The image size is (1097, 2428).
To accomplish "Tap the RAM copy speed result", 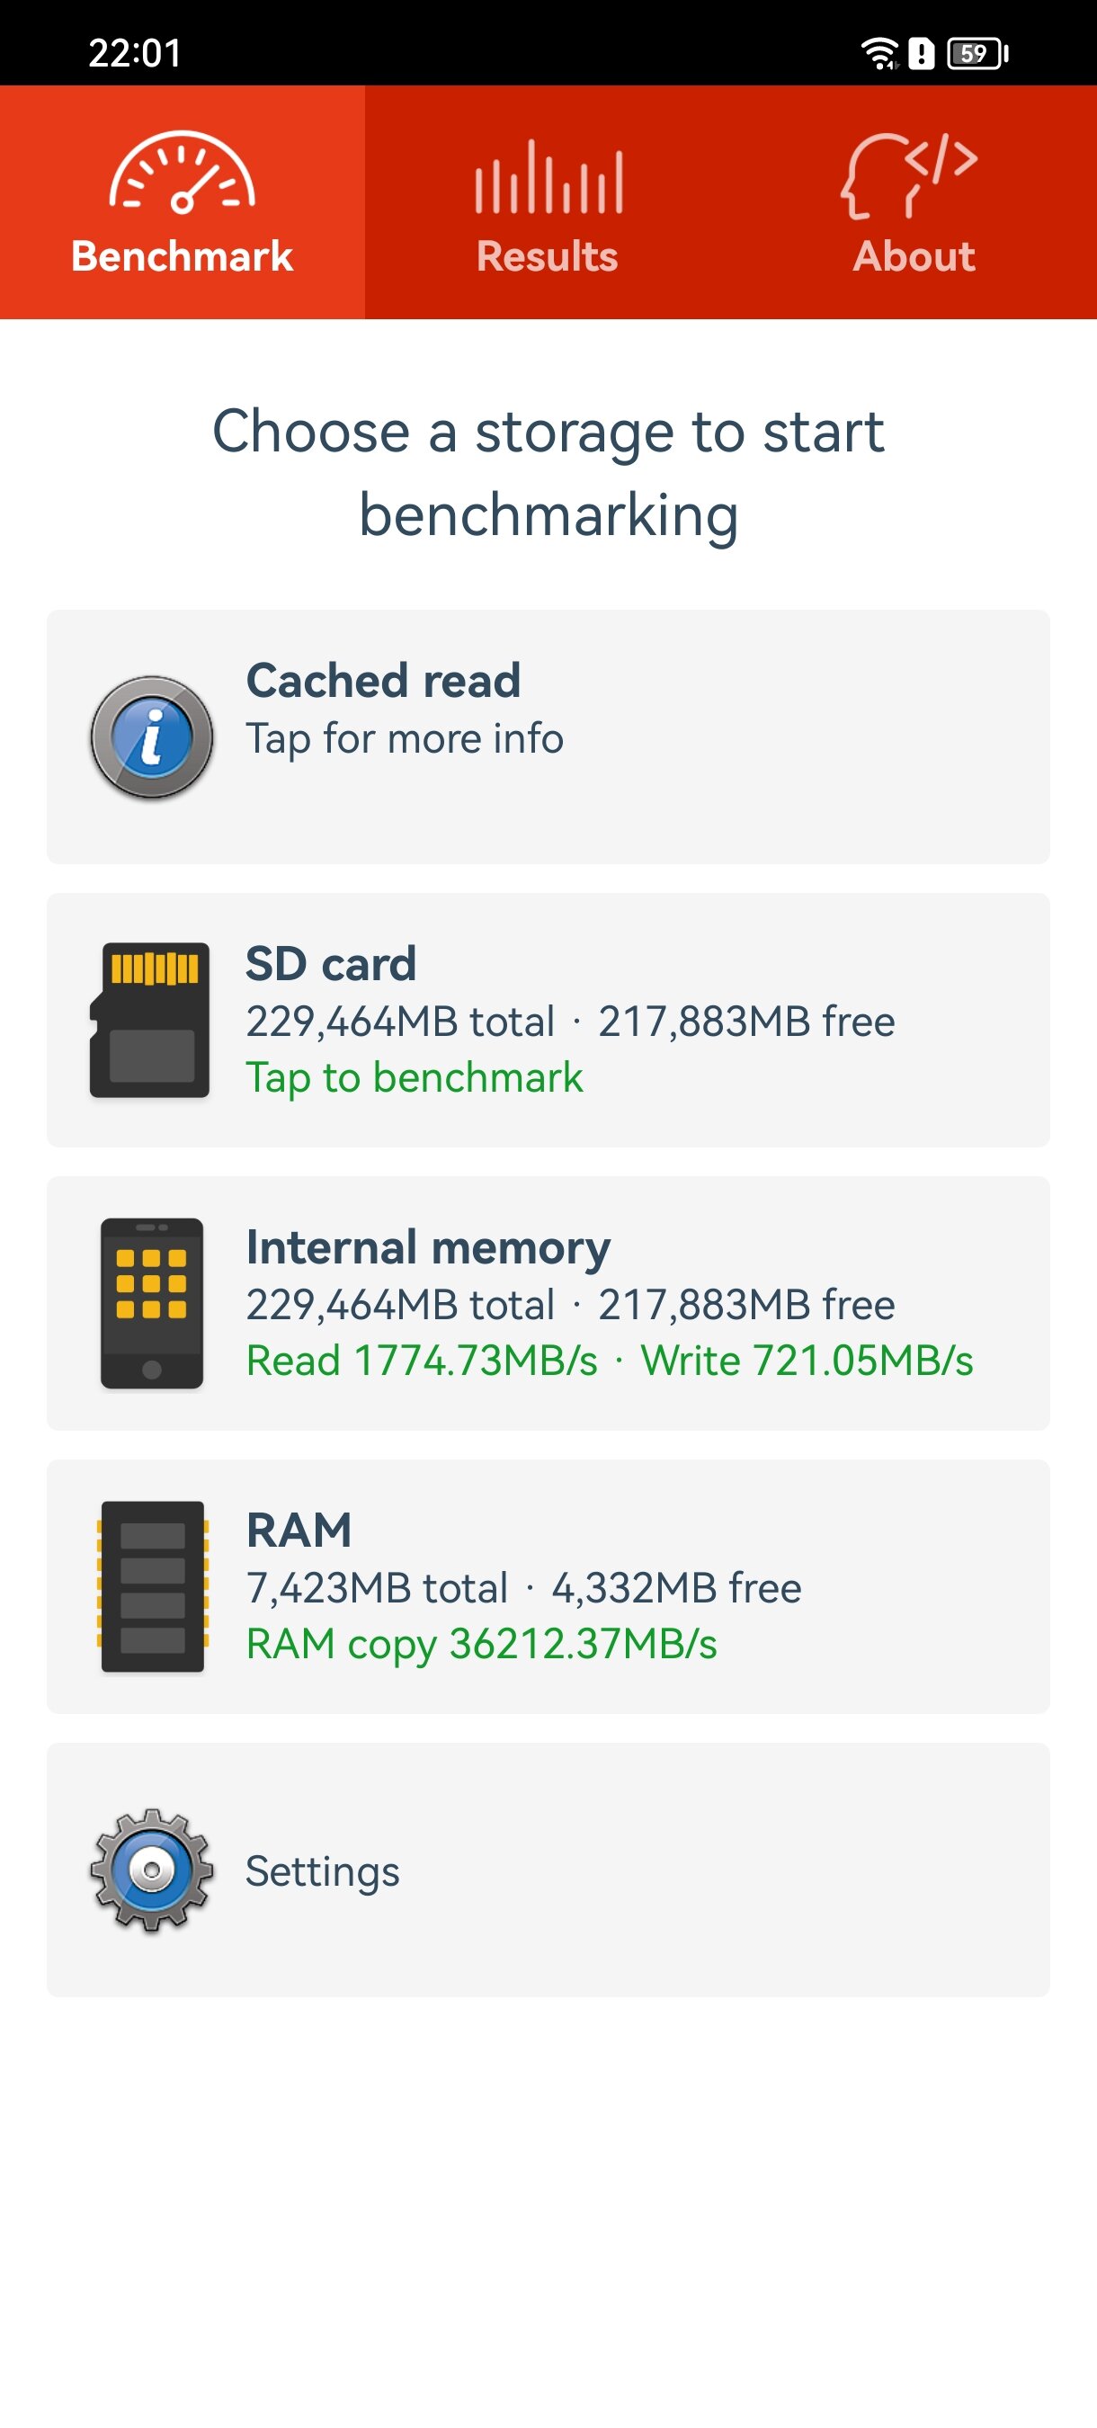I will pyautogui.click(x=482, y=1644).
